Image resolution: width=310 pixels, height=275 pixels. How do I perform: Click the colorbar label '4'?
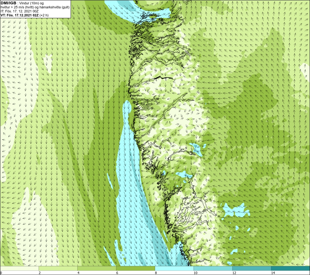click(x=78, y=273)
